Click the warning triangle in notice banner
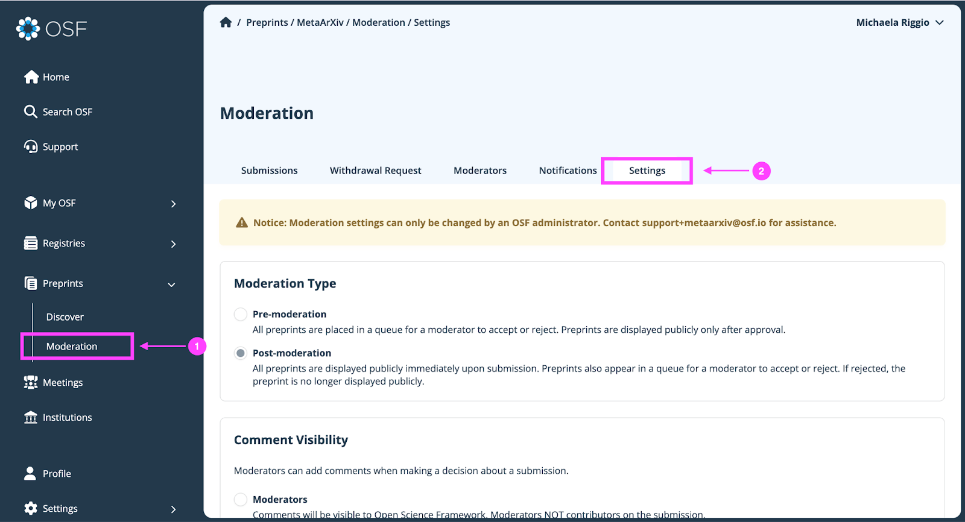Viewport: 965px width, 522px height. (242, 222)
